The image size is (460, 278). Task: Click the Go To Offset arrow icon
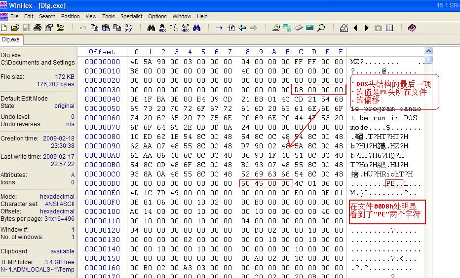coord(219,28)
